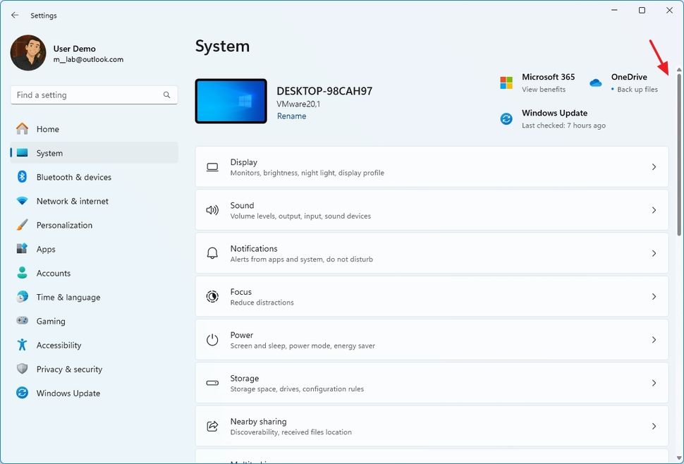
Task: Open the Power settings icon
Action: pos(212,339)
